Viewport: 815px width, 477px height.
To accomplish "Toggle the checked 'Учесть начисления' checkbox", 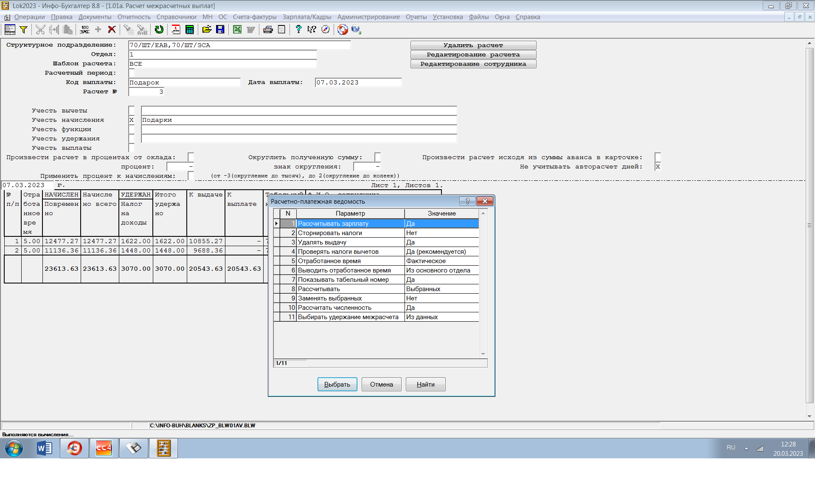I will (132, 120).
